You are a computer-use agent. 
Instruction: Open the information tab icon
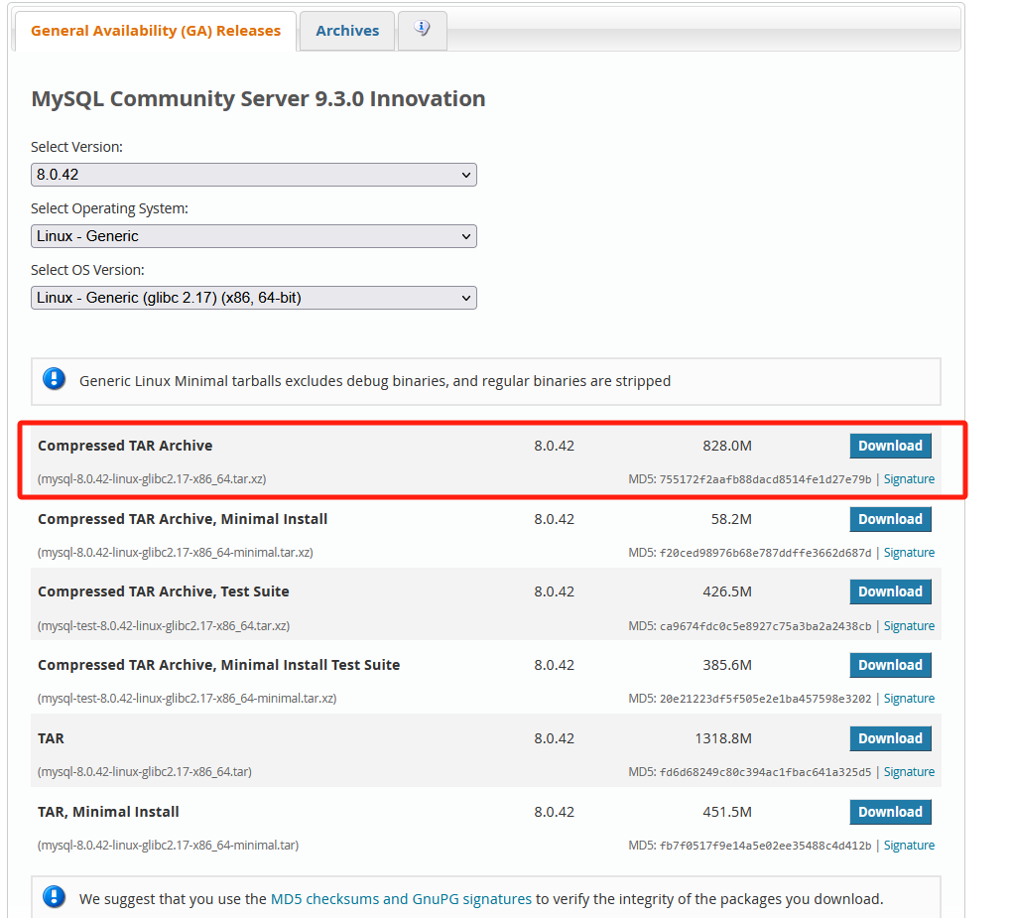point(422,30)
